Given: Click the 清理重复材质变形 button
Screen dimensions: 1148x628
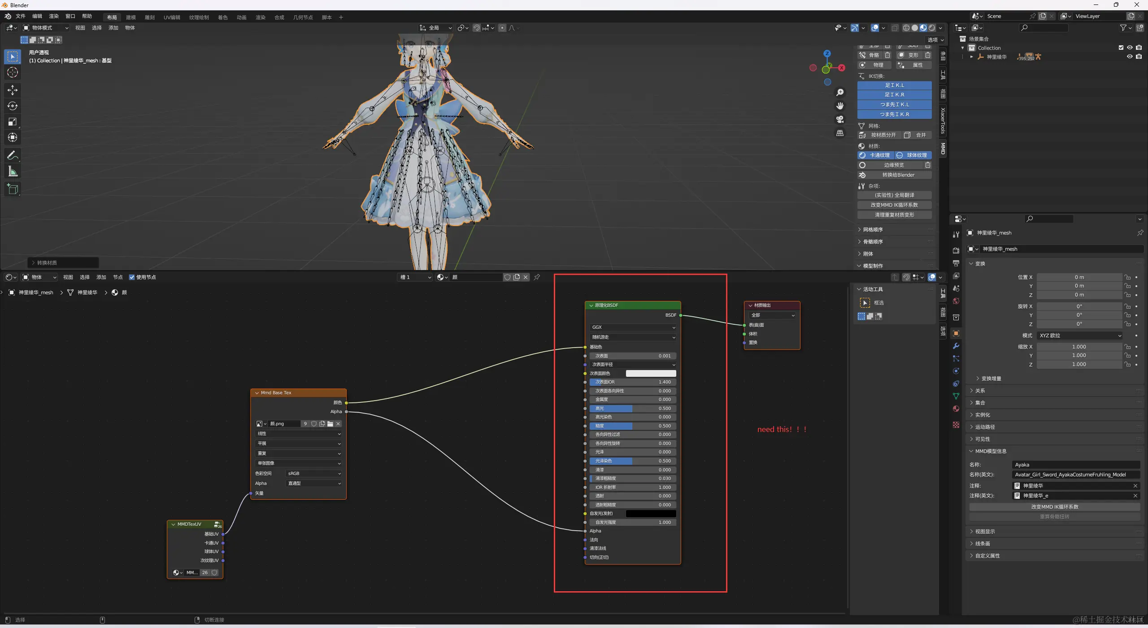Looking at the screenshot, I should click(x=894, y=215).
